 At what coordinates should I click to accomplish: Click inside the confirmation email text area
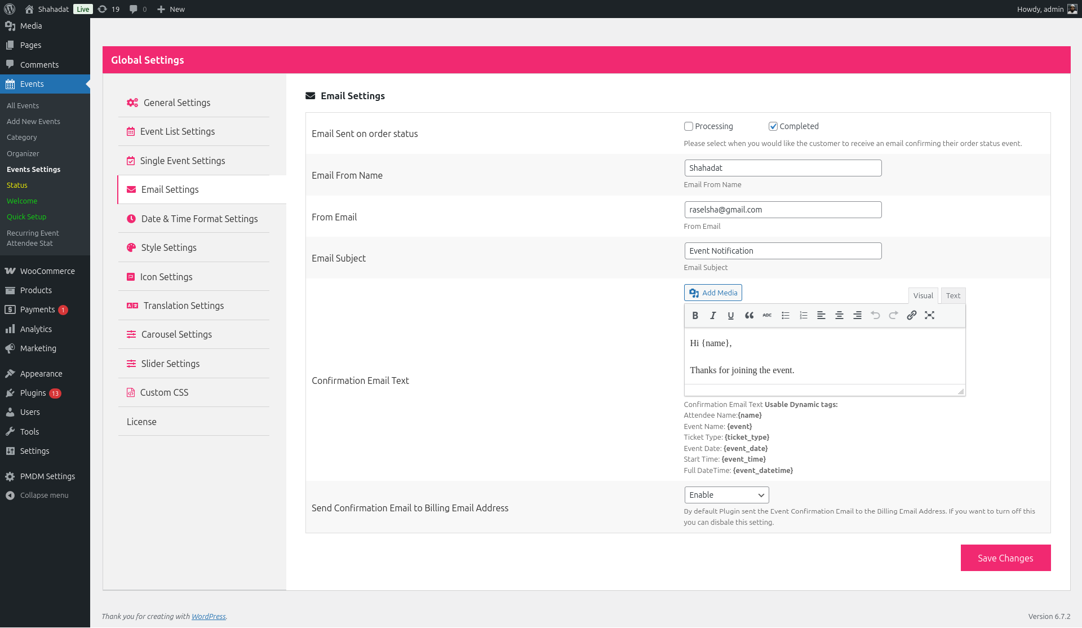tap(824, 356)
